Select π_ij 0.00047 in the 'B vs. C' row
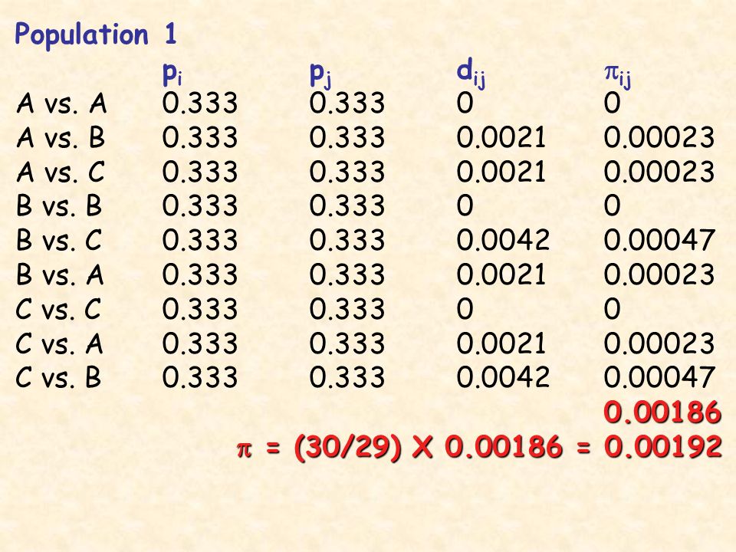Image resolution: width=736 pixels, height=552 pixels. (x=659, y=240)
